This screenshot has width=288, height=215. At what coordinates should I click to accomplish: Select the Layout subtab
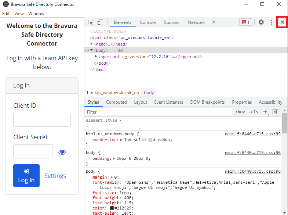[x=141, y=102]
